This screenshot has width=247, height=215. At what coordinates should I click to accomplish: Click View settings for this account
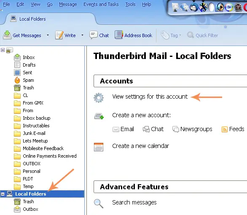tap(150, 97)
